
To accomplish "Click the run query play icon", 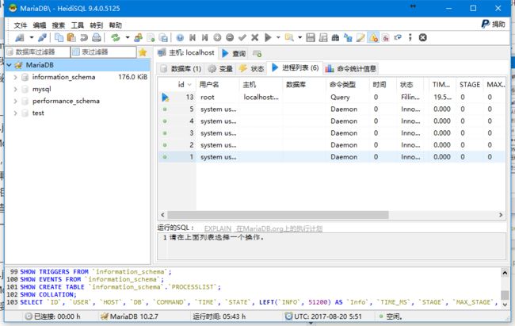I will point(268,37).
